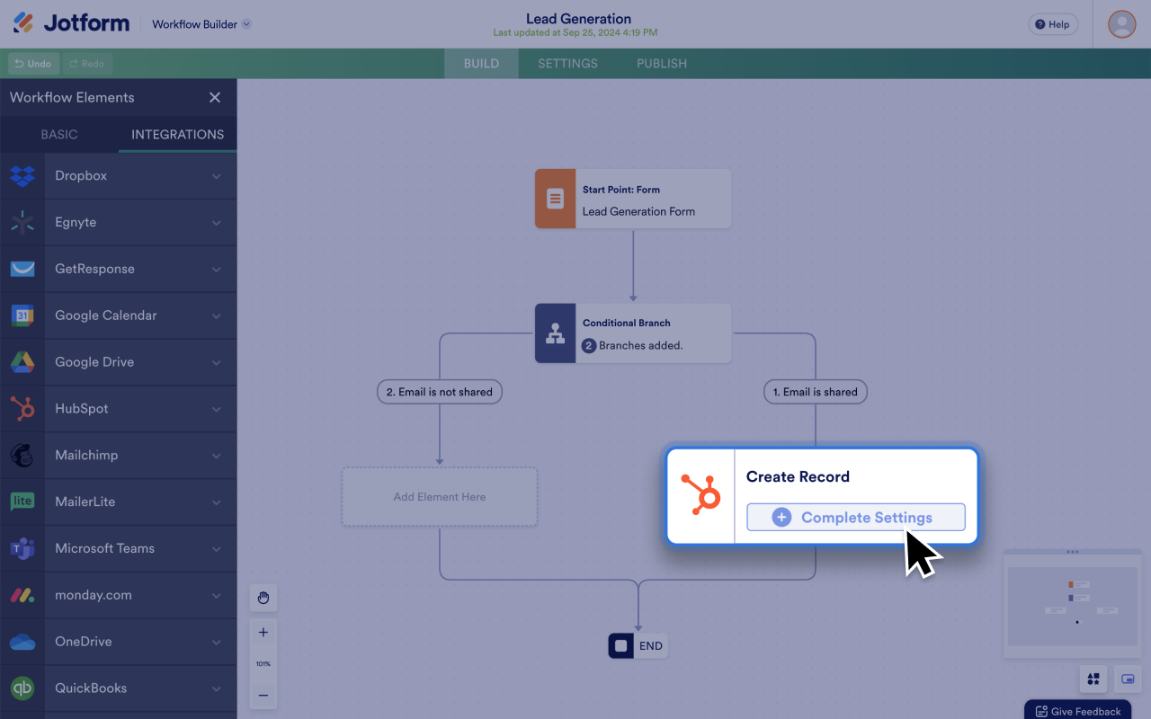1151x719 pixels.
Task: Select the END node
Action: [x=638, y=646]
